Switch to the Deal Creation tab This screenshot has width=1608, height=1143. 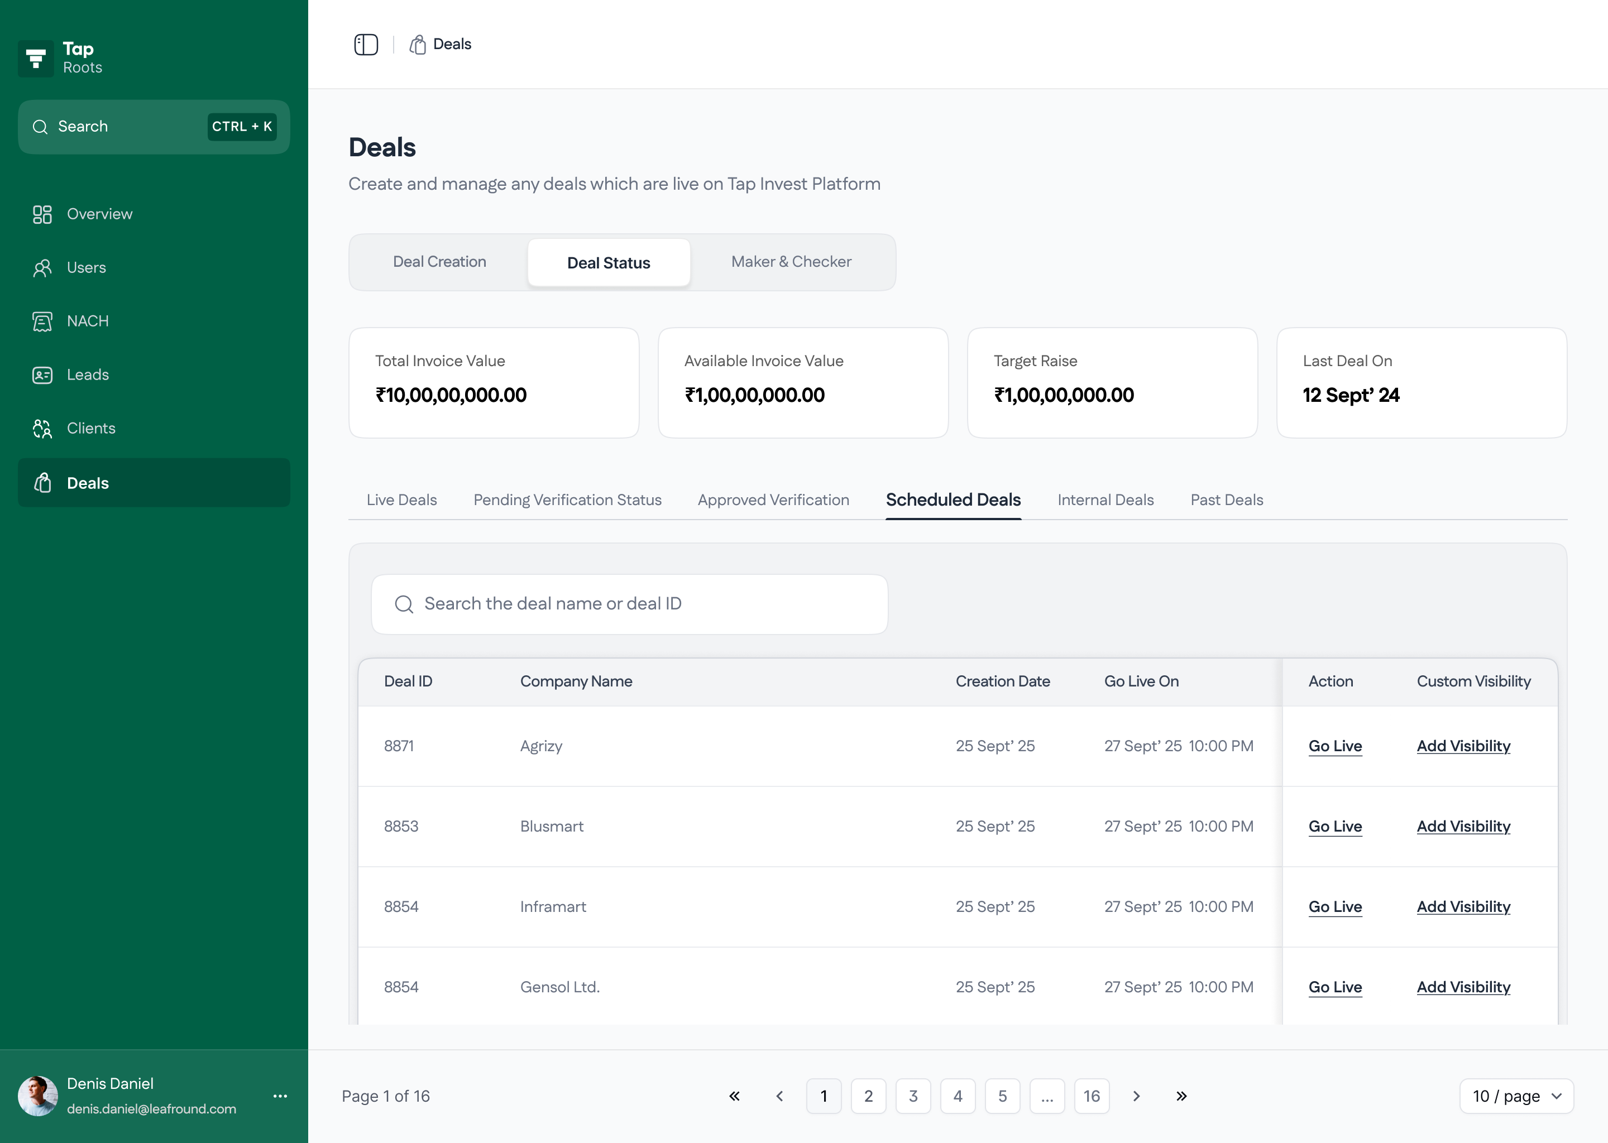pyautogui.click(x=439, y=262)
